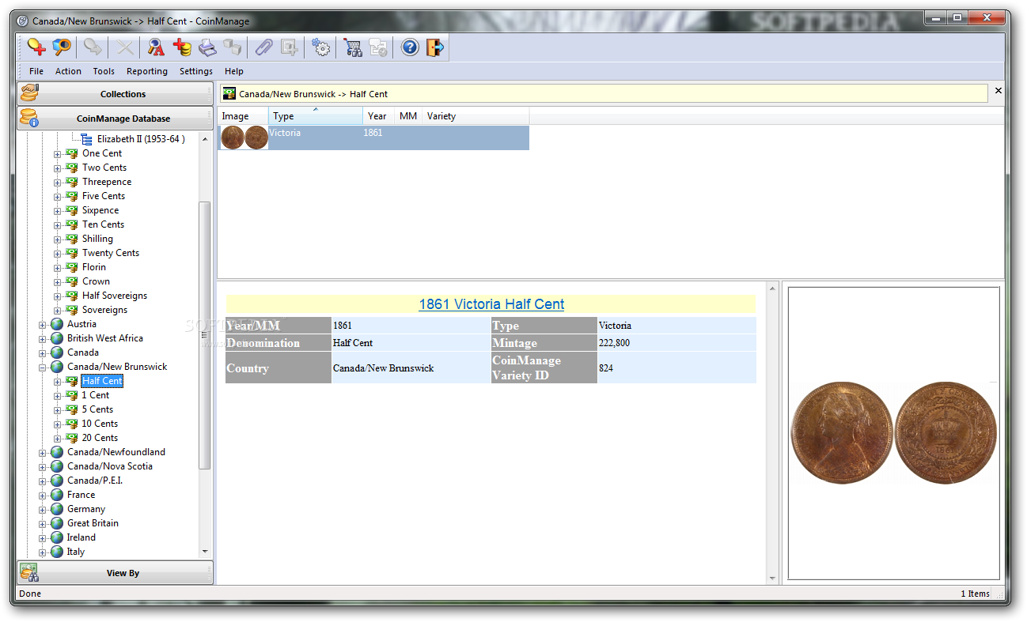Image resolution: width=1027 pixels, height=622 pixels.
Task: Click the large 1861 half cent coin image
Action: [894, 434]
